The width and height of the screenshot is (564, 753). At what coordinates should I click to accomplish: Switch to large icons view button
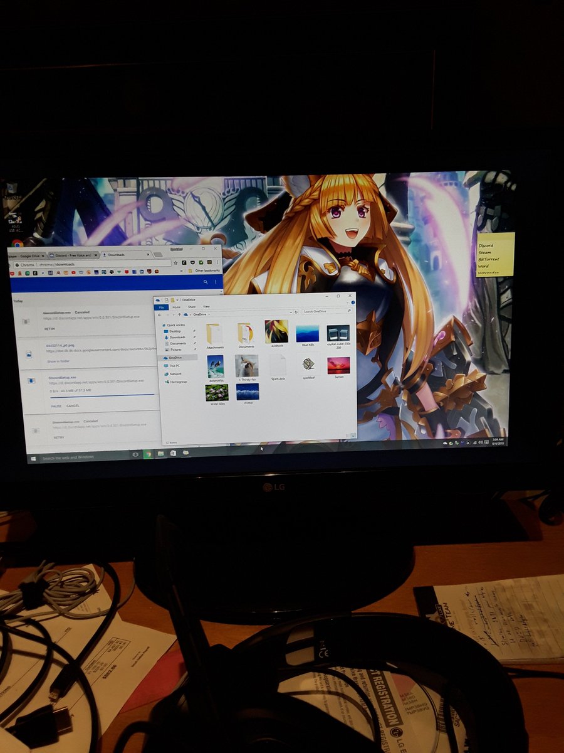pos(353,434)
